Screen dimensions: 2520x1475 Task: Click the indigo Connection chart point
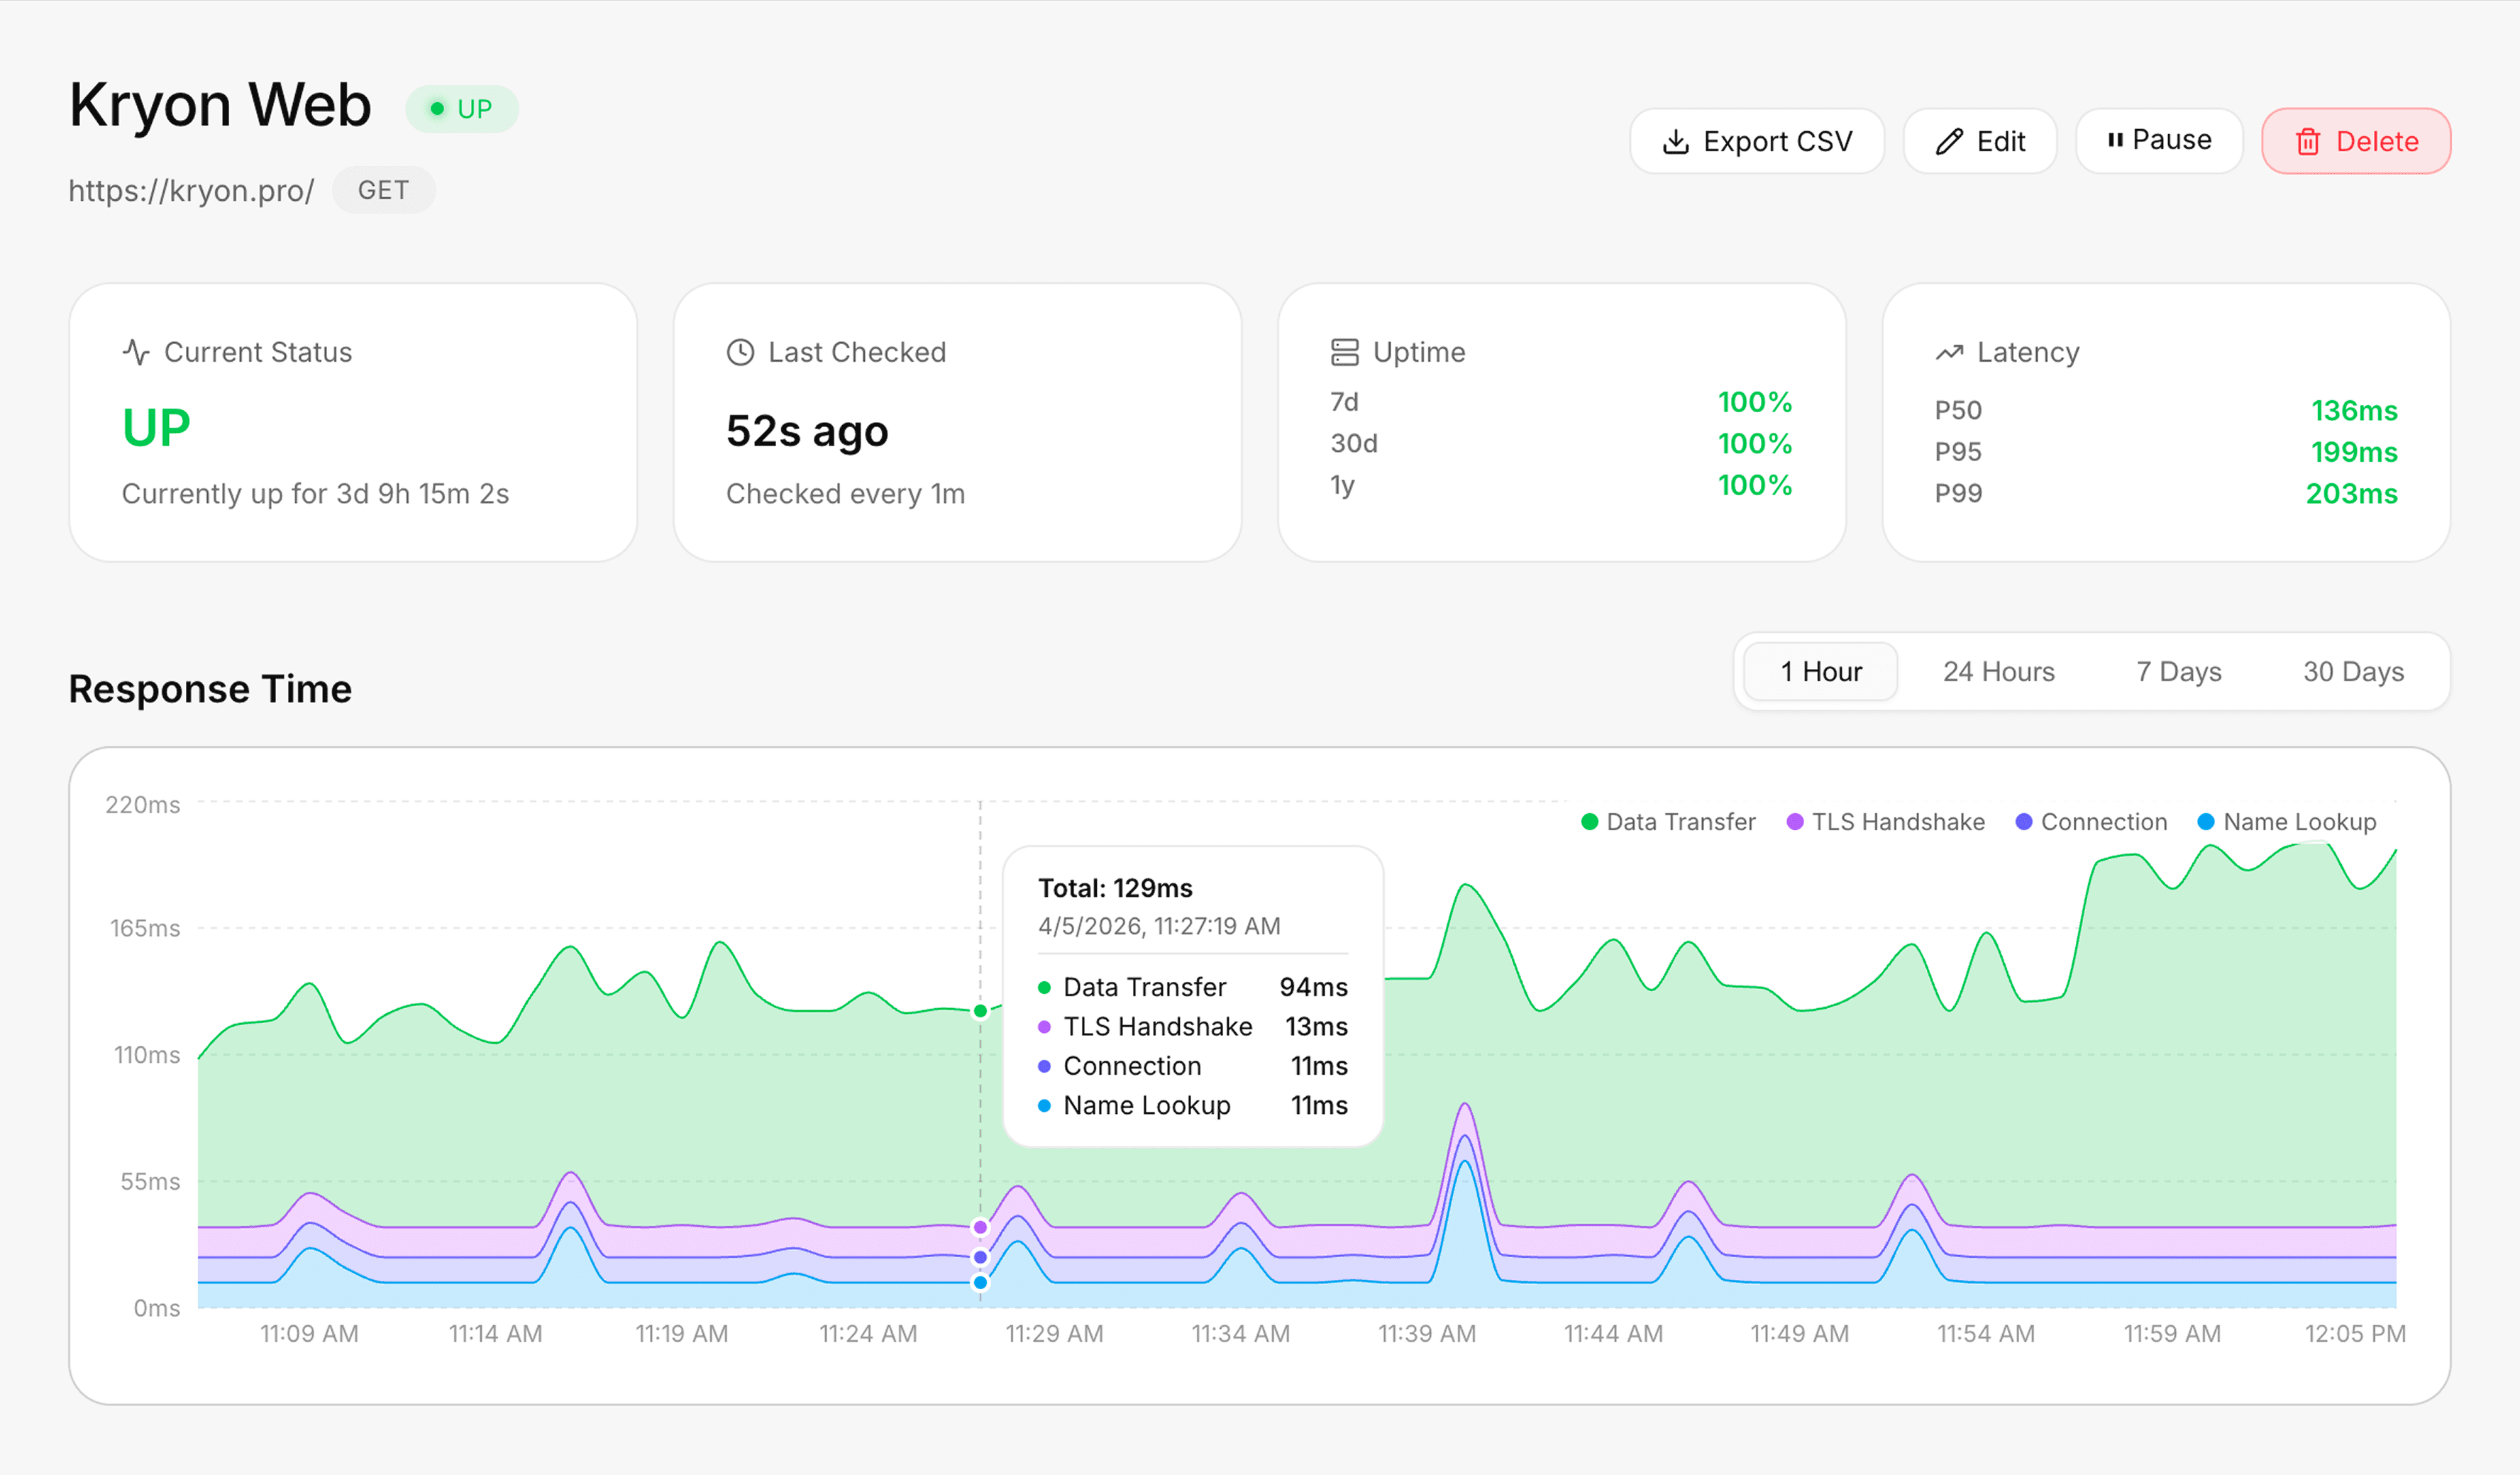pyautogui.click(x=980, y=1256)
